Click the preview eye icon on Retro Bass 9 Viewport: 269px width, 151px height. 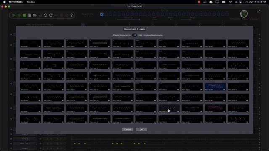63,47
